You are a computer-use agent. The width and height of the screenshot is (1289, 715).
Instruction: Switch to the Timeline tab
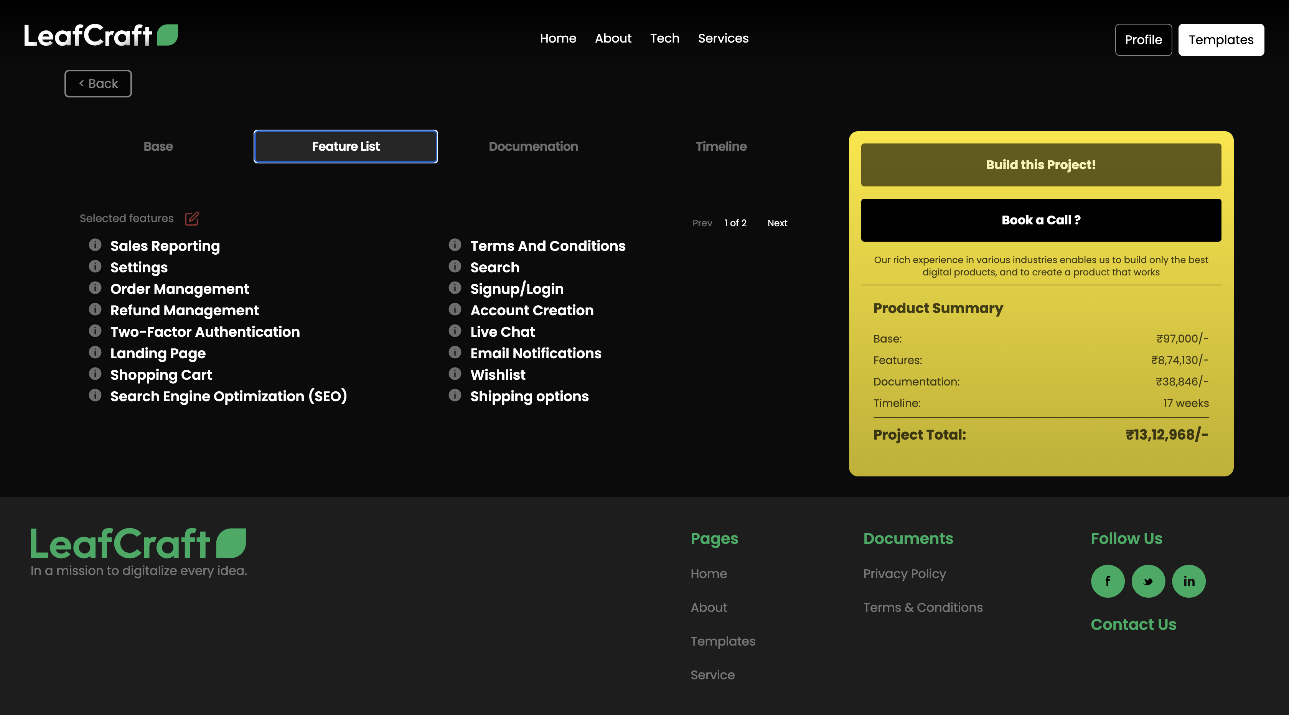click(x=720, y=147)
